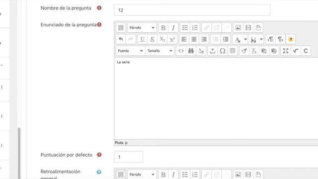Align text to the right
The height and width of the screenshot is (179, 318).
pyautogui.click(x=204, y=39)
